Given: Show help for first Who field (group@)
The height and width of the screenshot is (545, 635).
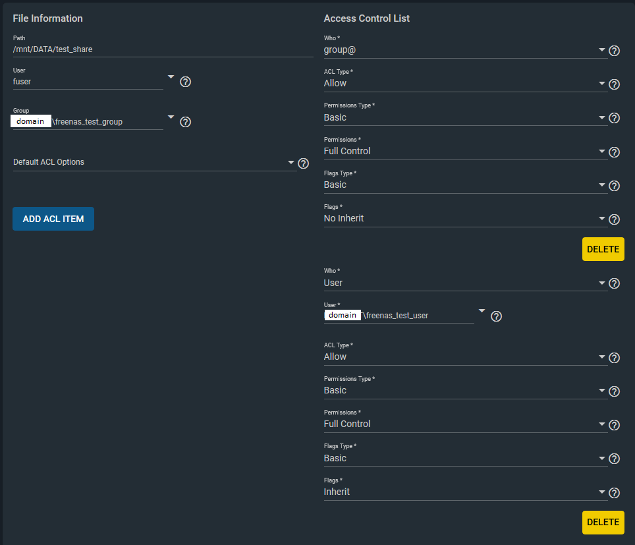Looking at the screenshot, I should (x=614, y=51).
